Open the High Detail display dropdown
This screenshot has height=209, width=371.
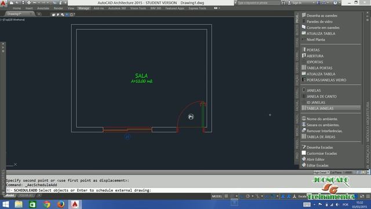321,172
